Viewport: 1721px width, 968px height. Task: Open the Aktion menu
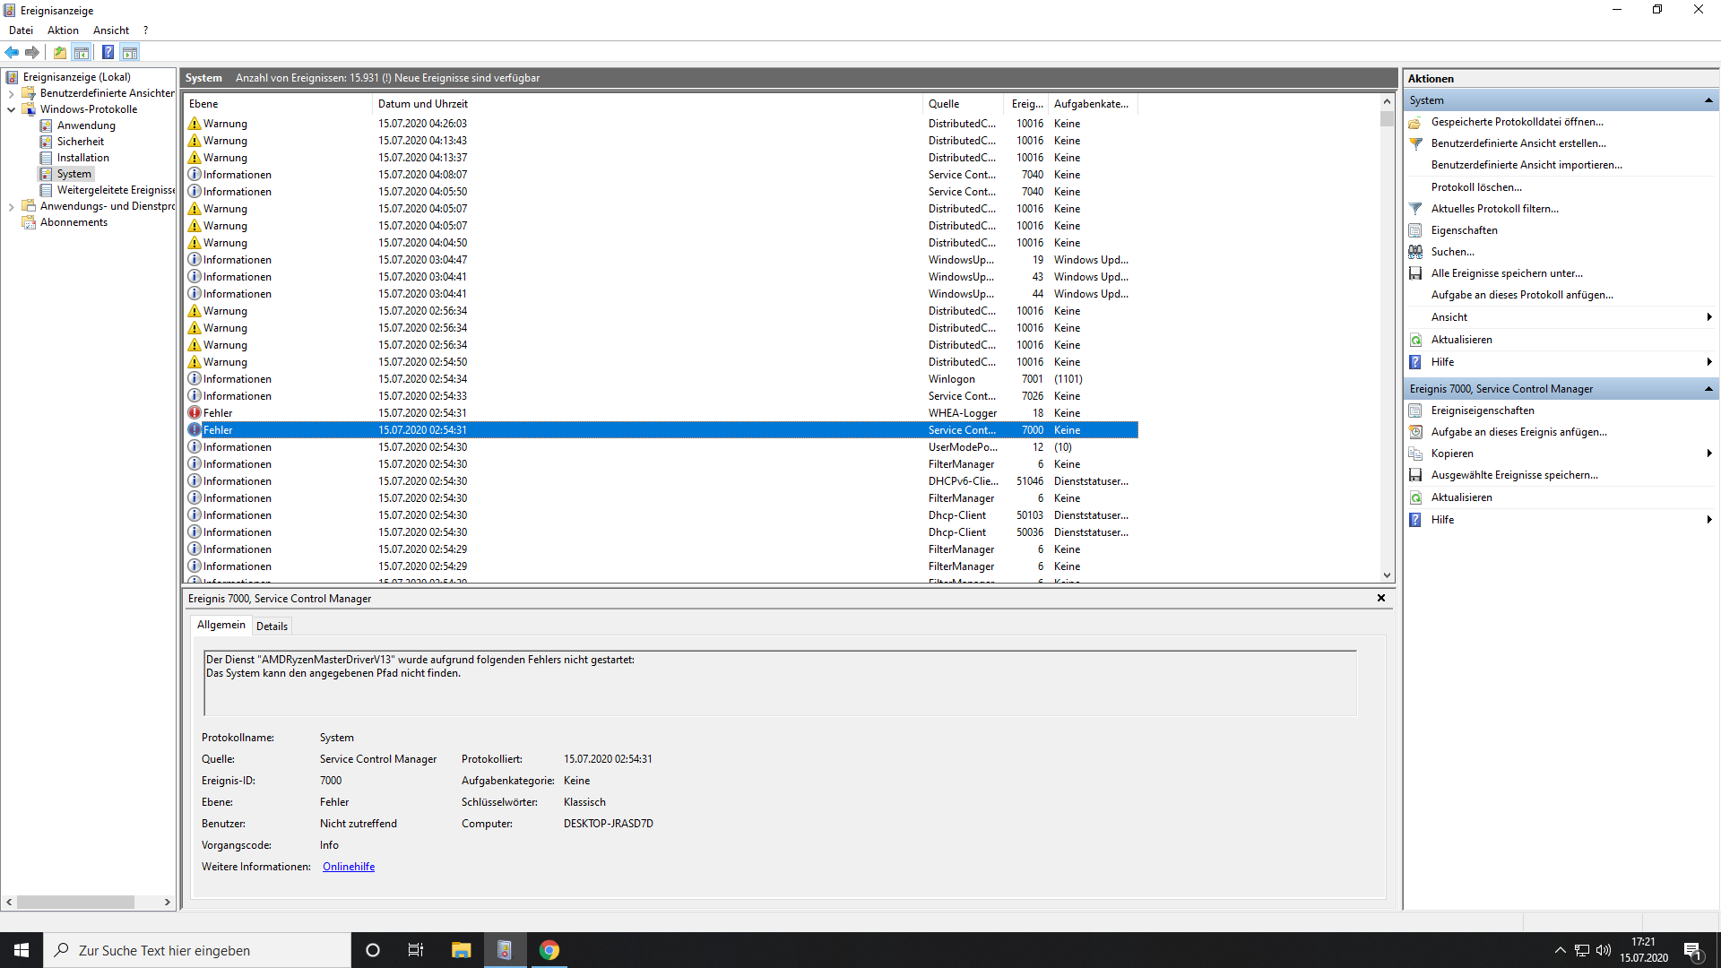point(63,30)
